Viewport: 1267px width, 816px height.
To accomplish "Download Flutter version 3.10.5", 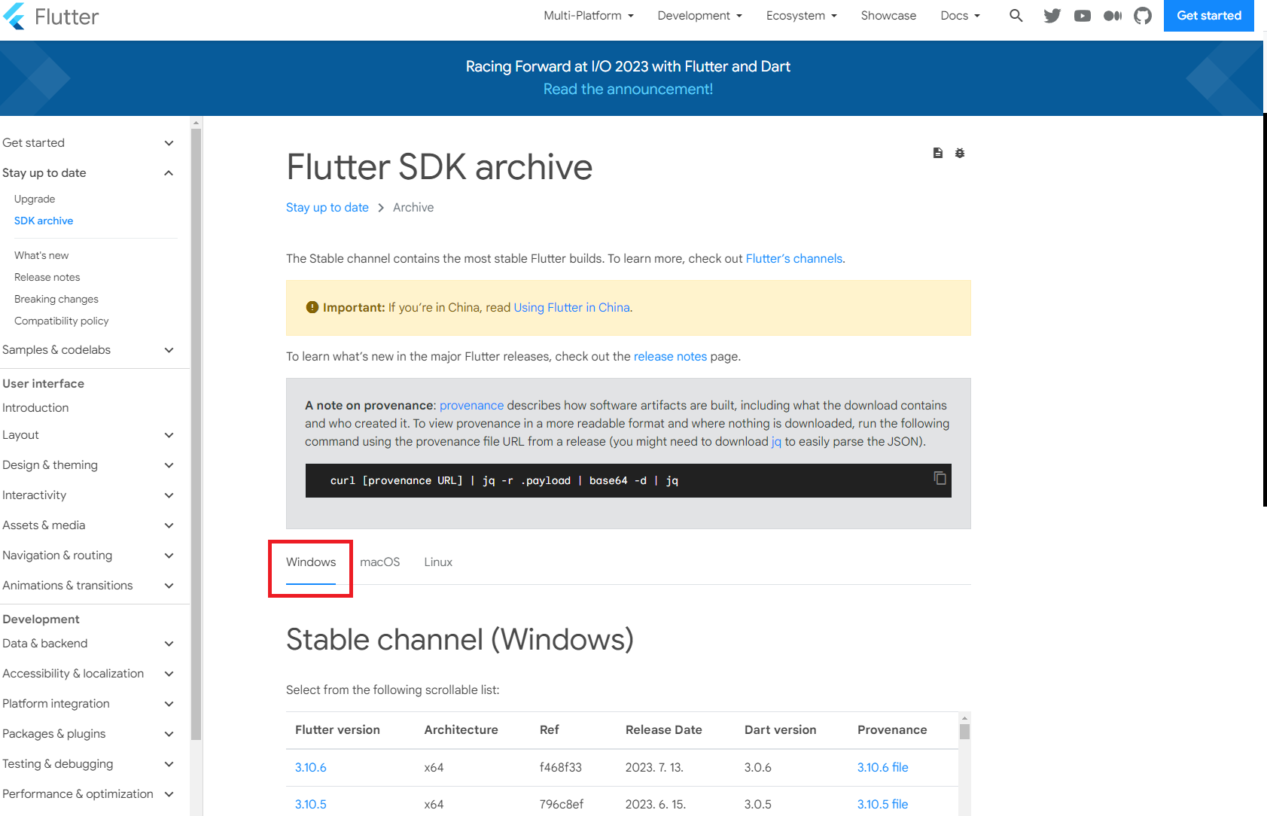I will point(310,805).
